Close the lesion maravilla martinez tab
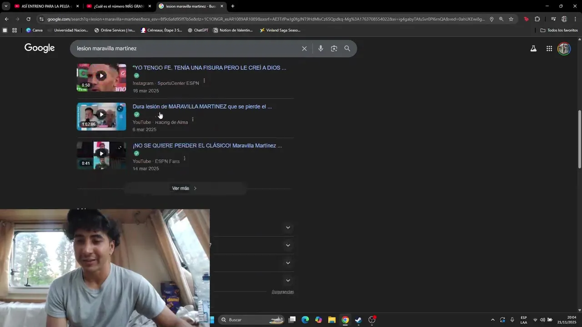This screenshot has height=327, width=582. click(222, 6)
